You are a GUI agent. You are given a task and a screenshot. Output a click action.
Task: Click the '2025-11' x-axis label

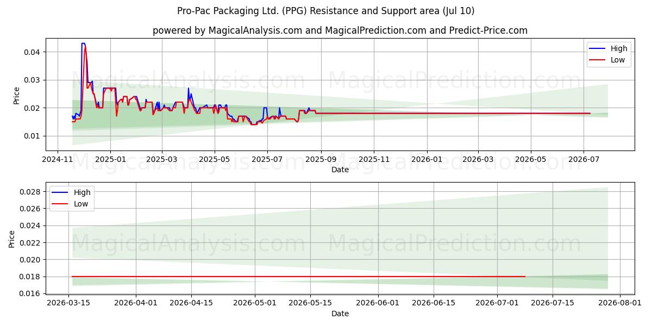pos(374,160)
